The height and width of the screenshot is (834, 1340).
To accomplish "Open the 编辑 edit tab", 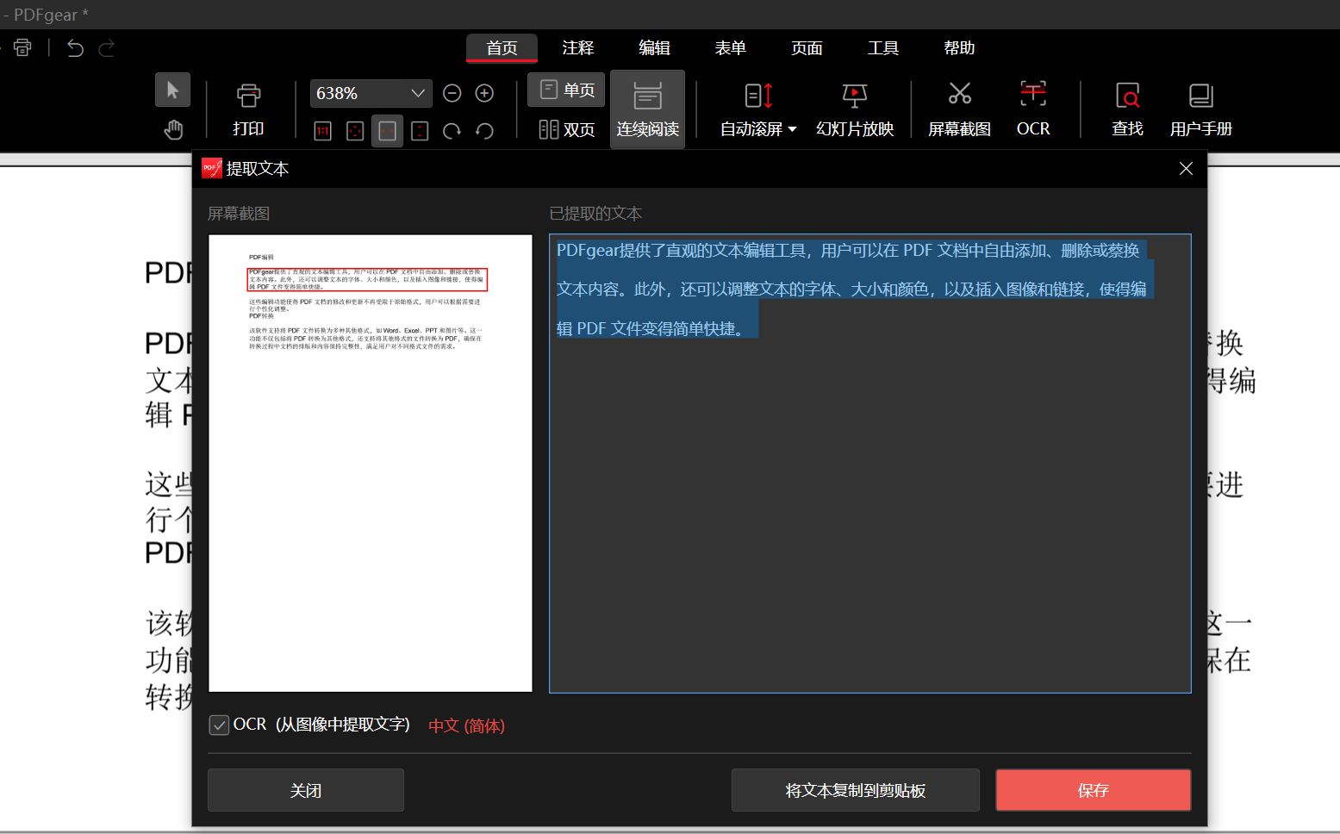I will (x=655, y=48).
